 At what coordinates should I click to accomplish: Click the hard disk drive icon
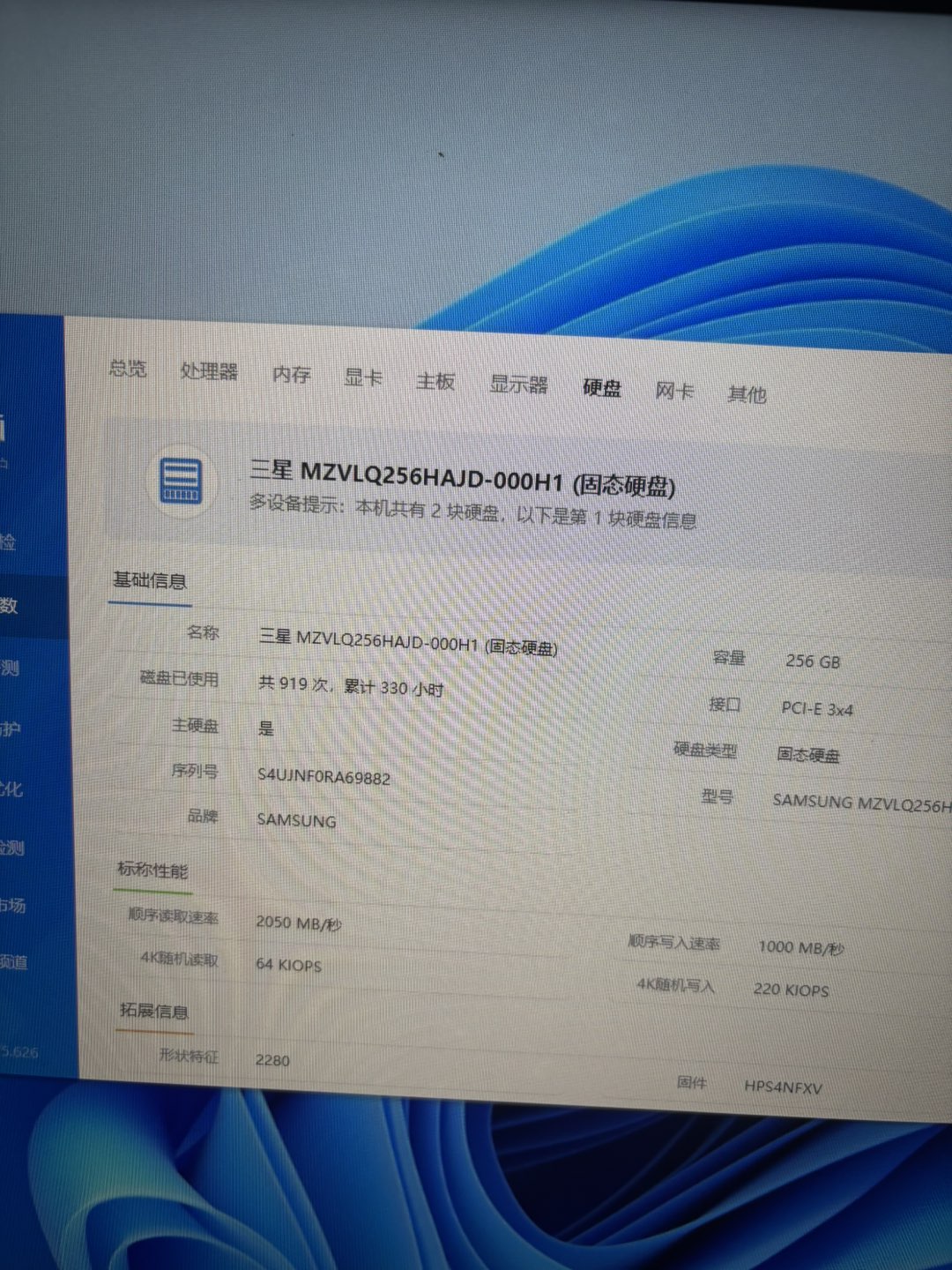[181, 482]
